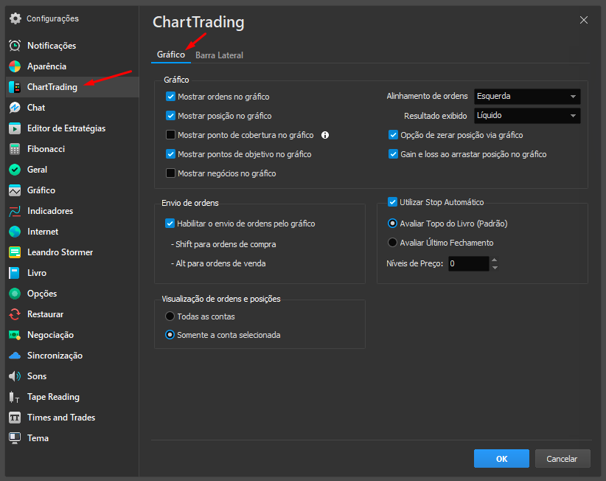
Task: Click the Sincronização cloud icon
Action: 15,356
